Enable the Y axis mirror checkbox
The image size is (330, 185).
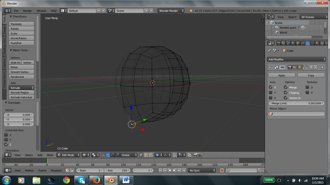coord(271,92)
